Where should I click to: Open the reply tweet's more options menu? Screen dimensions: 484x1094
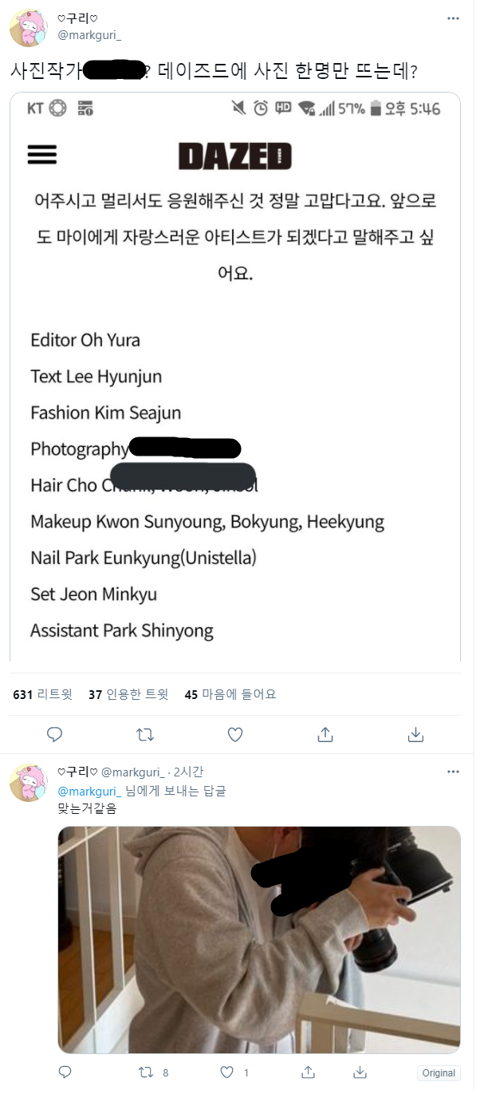tap(453, 772)
